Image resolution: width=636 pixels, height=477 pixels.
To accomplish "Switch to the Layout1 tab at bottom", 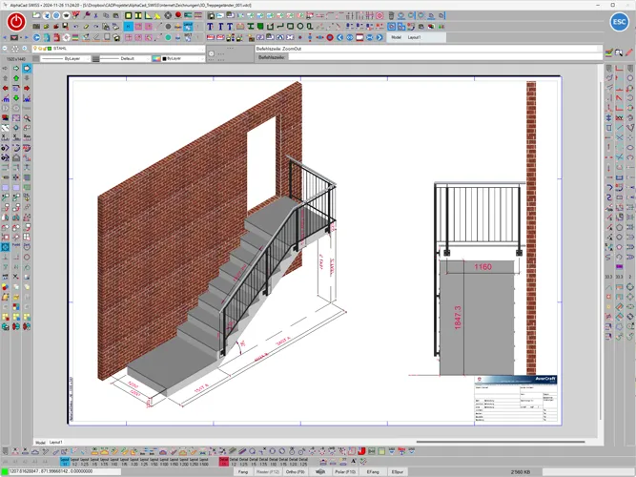I will pos(56,443).
